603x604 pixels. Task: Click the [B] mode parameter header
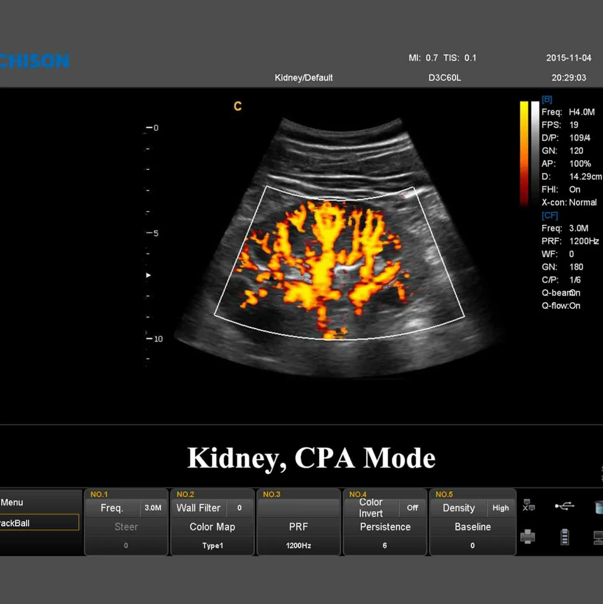[x=547, y=99]
